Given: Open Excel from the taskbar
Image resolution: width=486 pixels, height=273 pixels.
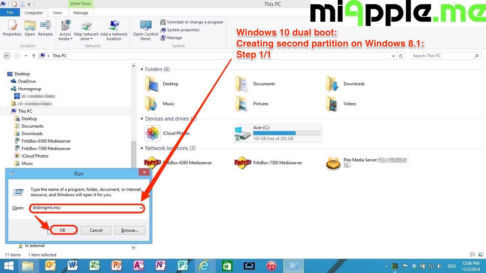Looking at the screenshot, I should coord(95,266).
